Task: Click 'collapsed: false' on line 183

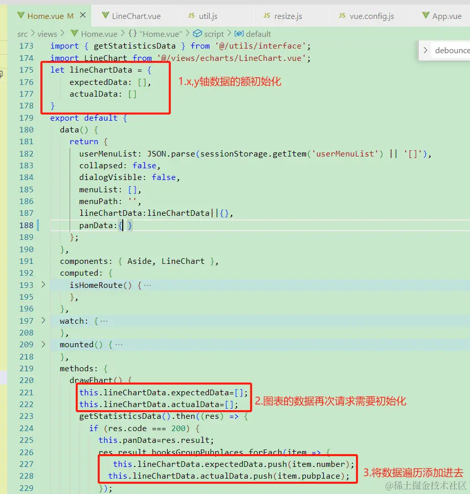Action: click(118, 165)
